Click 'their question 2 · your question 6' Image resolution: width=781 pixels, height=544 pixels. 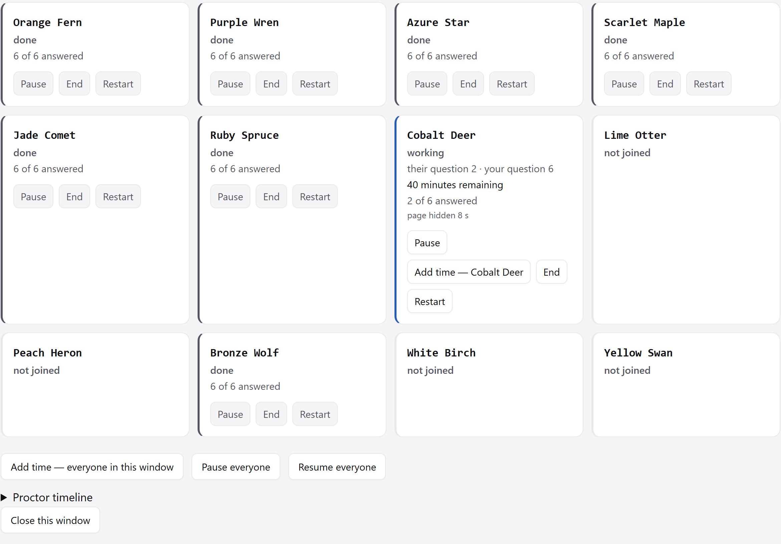[480, 169]
